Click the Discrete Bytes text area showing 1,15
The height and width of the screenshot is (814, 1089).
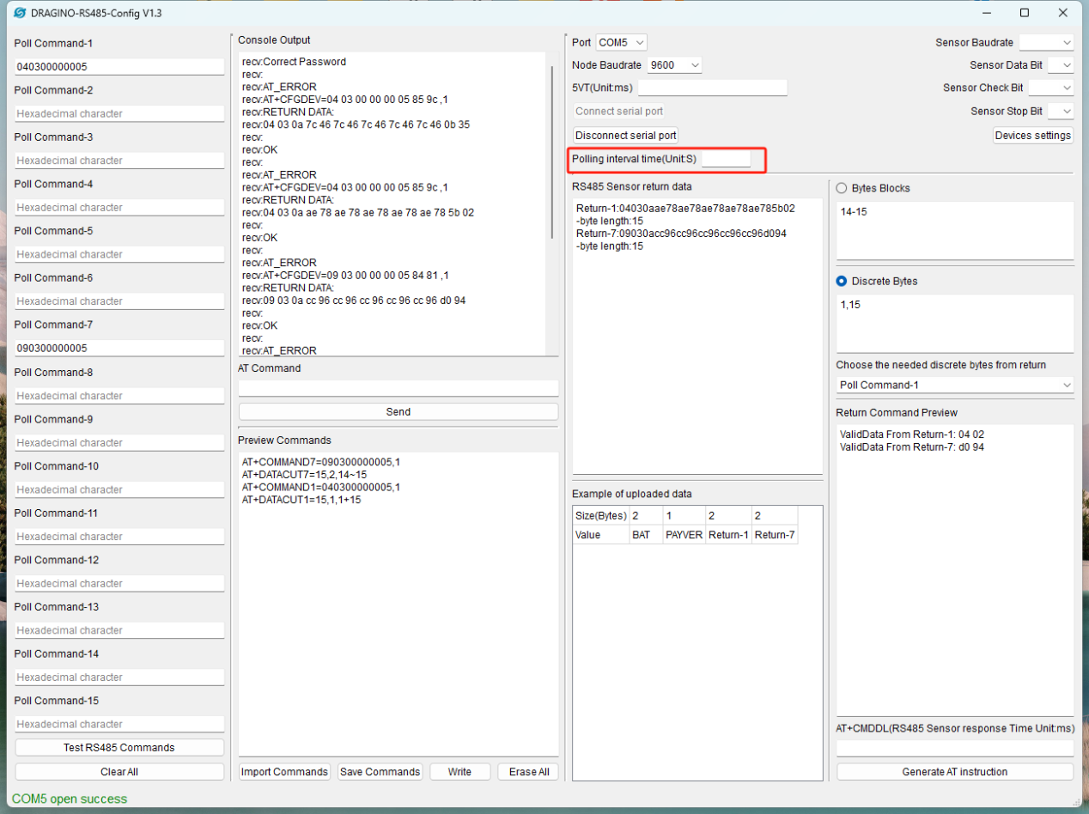[955, 323]
